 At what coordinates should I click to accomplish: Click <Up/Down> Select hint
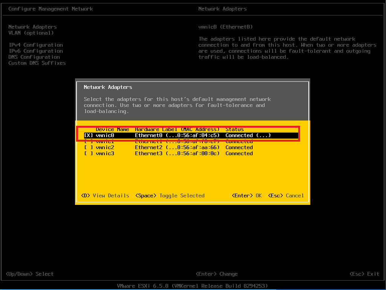coord(29,274)
